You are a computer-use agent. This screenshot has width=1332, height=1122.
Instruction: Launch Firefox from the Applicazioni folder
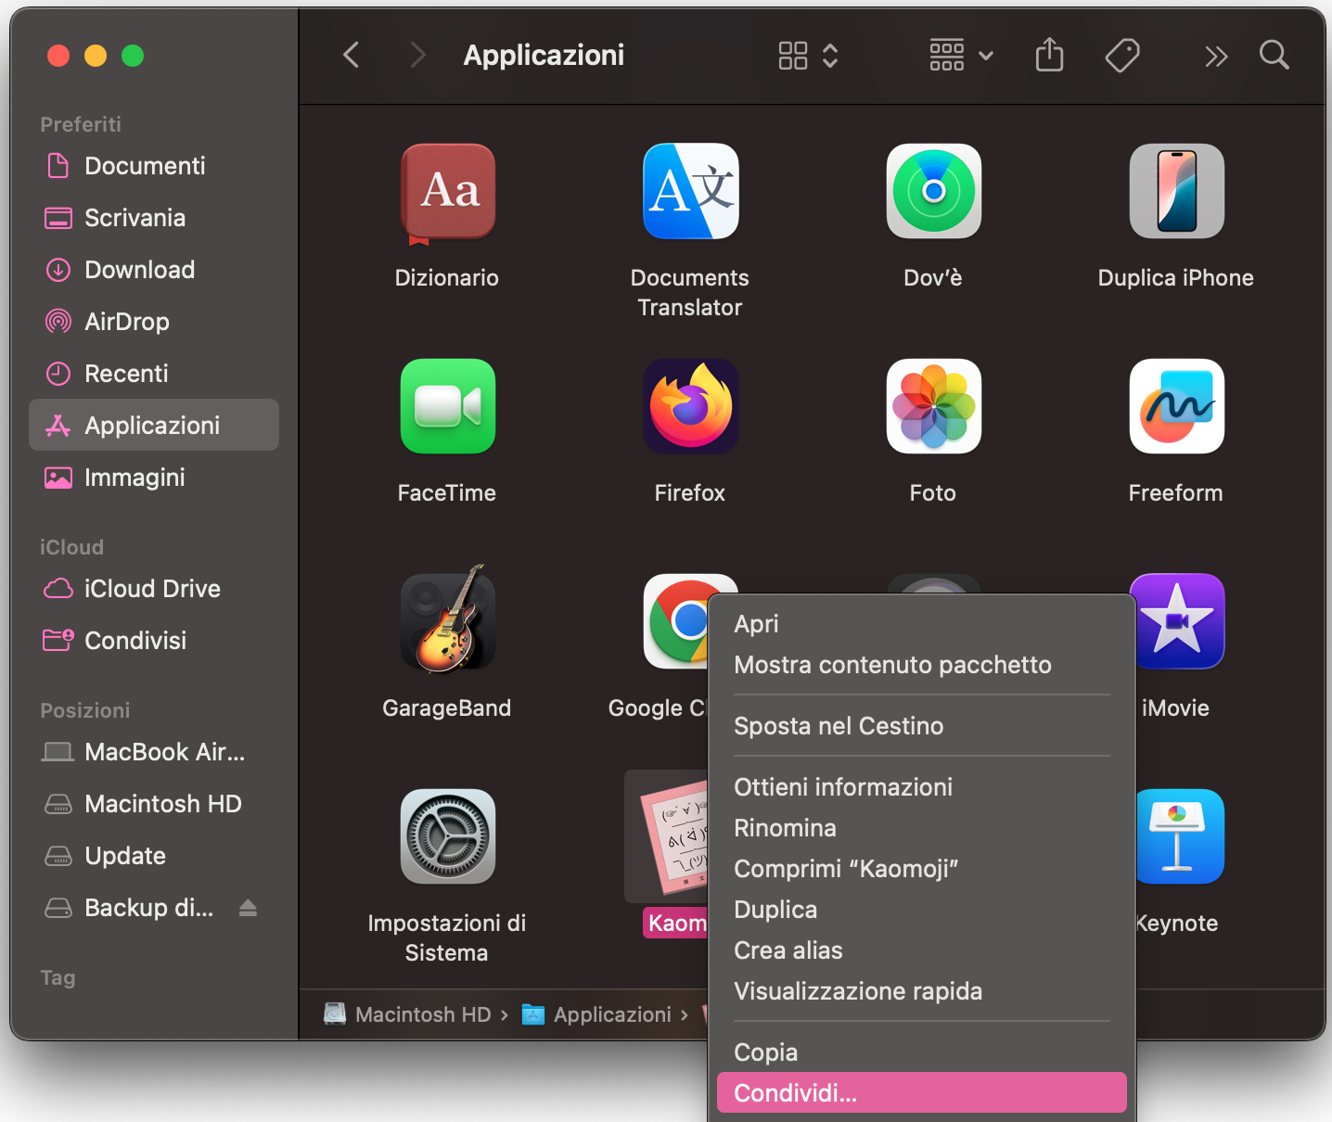pos(689,406)
